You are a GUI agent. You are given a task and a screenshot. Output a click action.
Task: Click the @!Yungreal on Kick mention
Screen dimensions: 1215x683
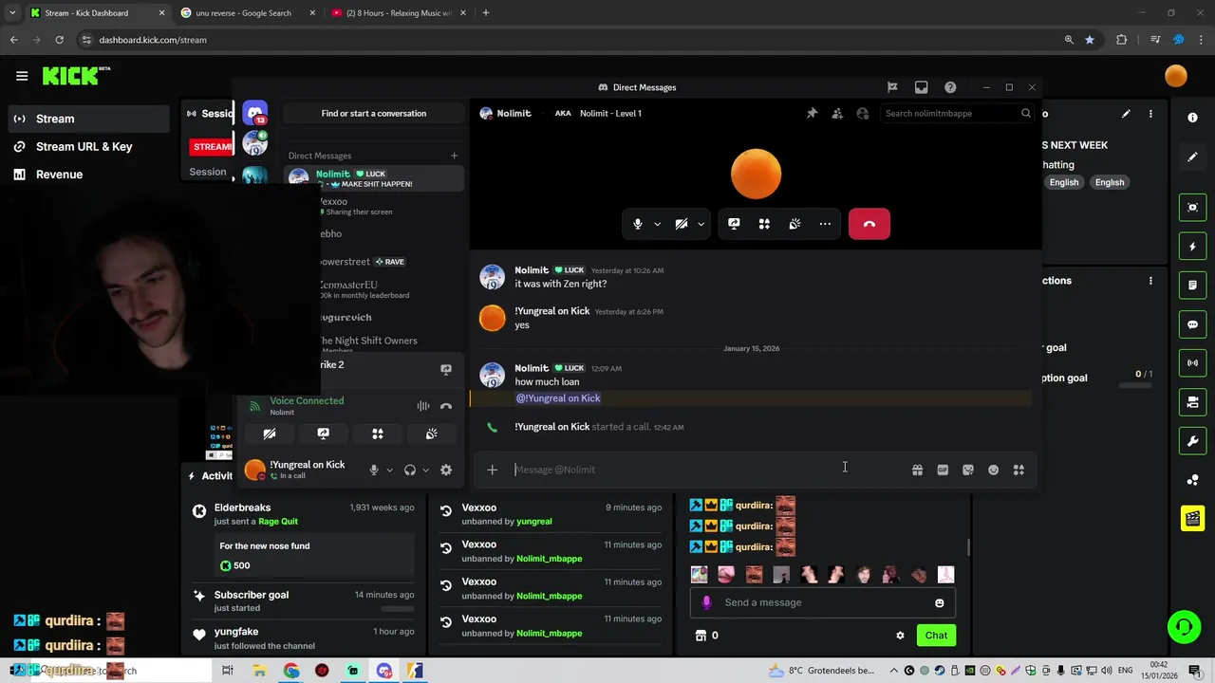tap(558, 398)
